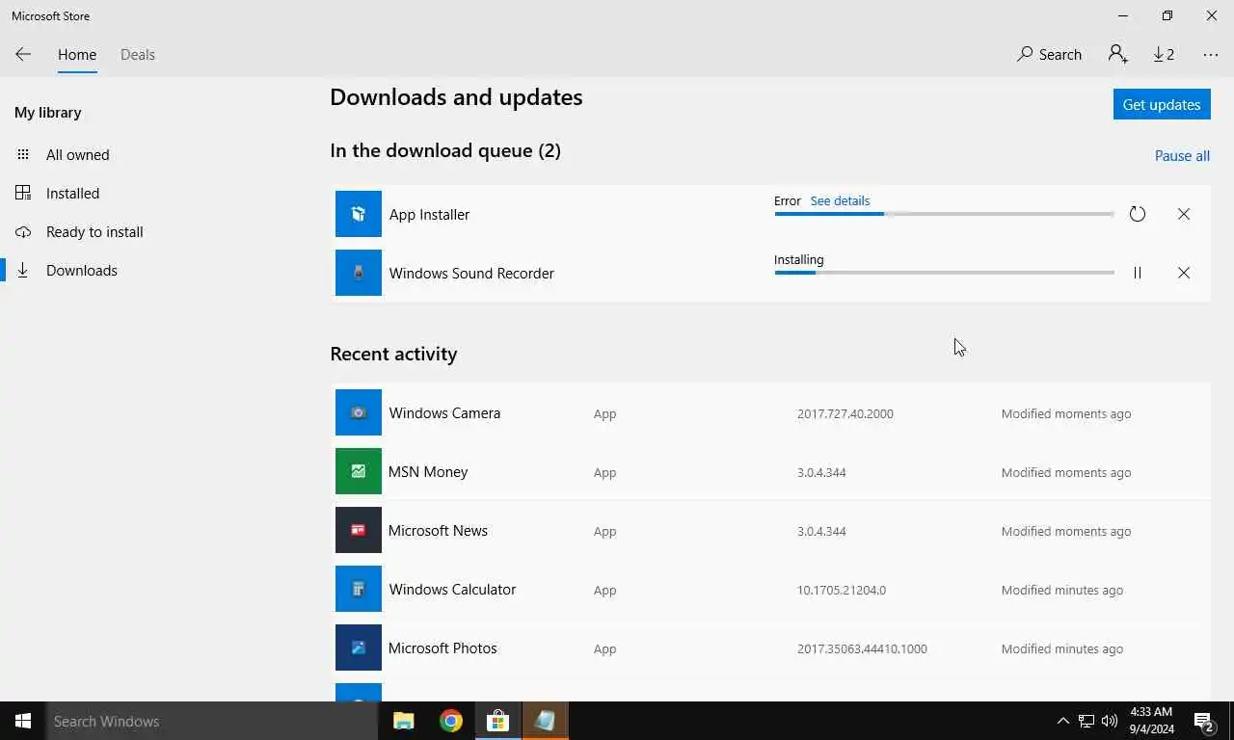The width and height of the screenshot is (1234, 740).
Task: Pause Windows Sound Recorder installation
Action: 1138,273
